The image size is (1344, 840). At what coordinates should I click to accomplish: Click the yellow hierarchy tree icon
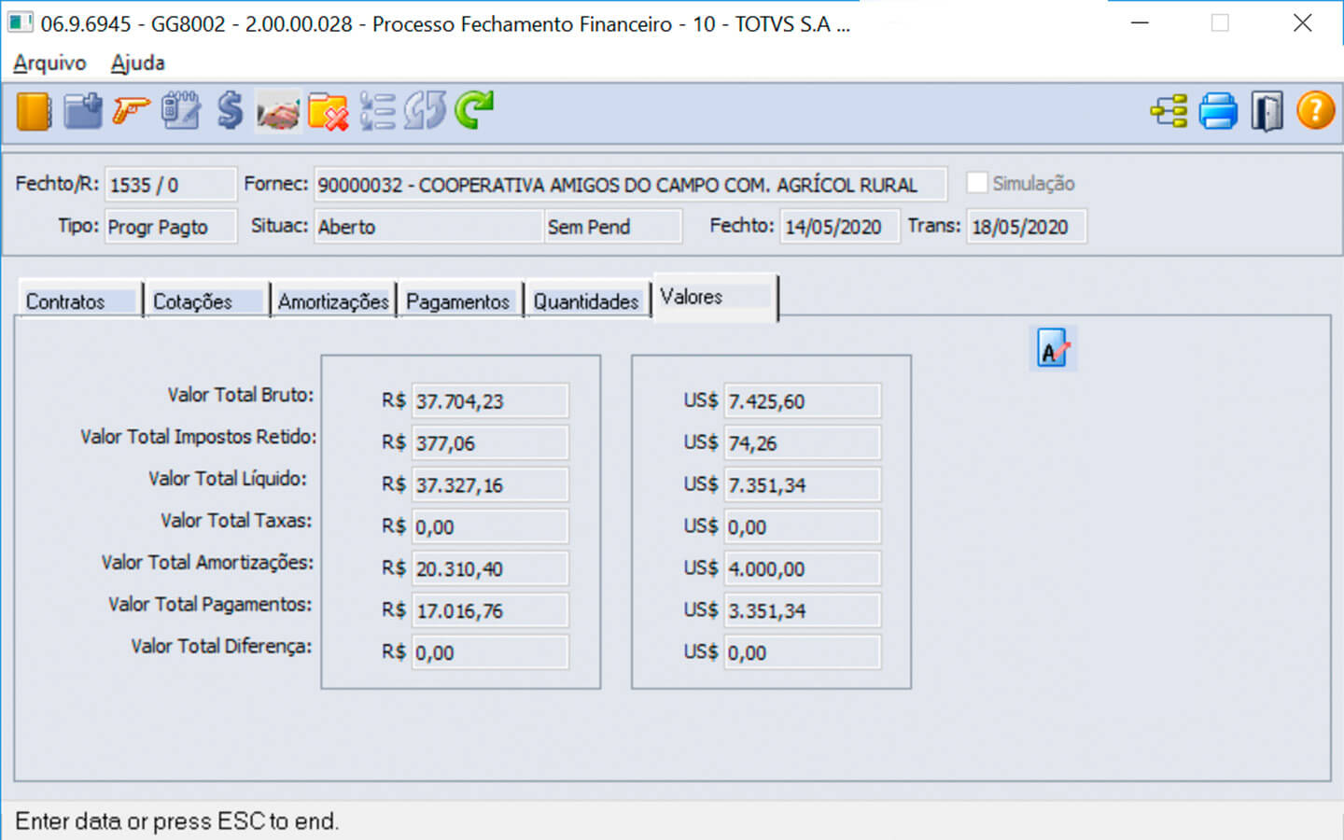pos(1169,112)
